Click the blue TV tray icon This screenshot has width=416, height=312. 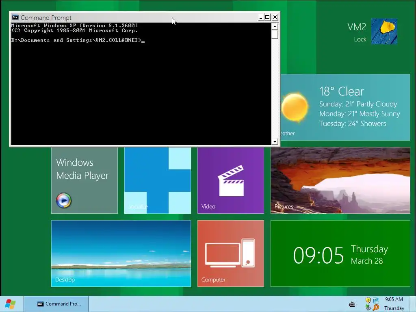[x=376, y=300]
